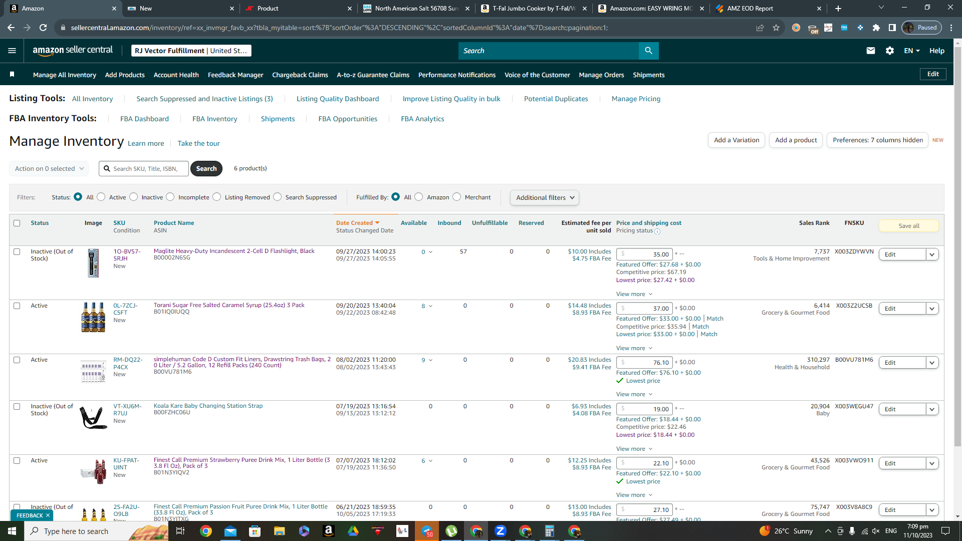Open the messages envelope icon

871,51
